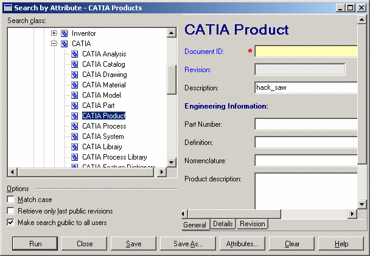Viewport: 370px width, 256px height.
Task: Click the CATIA Analysis icon
Action: [75, 54]
